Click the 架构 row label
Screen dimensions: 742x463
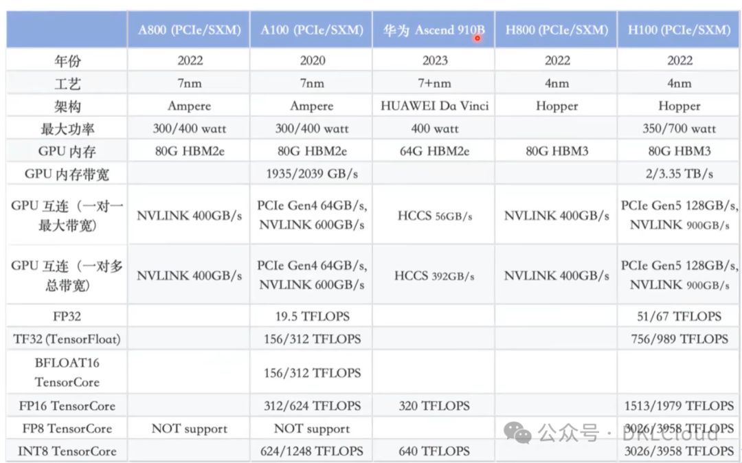(x=67, y=106)
